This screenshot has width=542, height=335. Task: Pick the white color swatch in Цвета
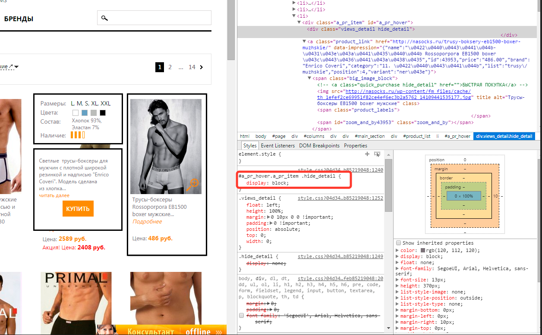[76, 113]
